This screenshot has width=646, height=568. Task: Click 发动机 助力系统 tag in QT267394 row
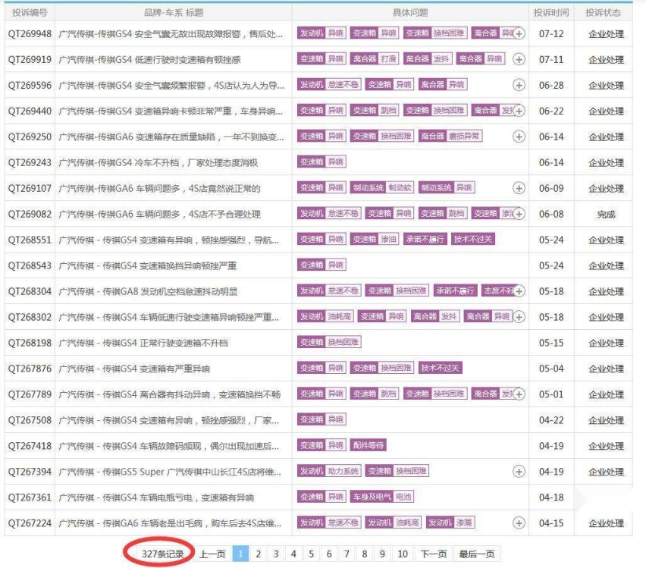[x=329, y=471]
